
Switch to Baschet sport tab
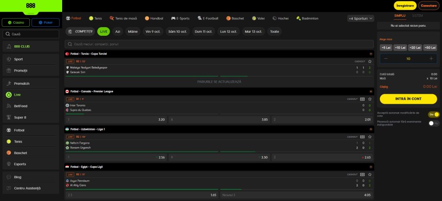tap(235, 18)
